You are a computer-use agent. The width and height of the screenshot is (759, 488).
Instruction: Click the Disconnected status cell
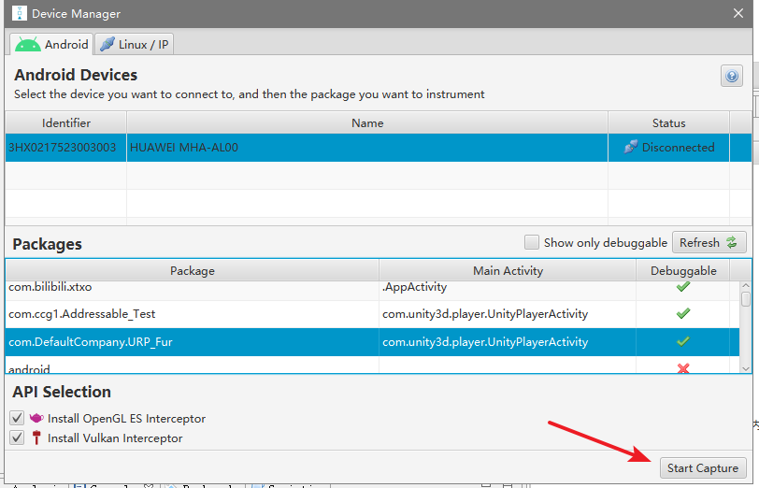tap(668, 148)
